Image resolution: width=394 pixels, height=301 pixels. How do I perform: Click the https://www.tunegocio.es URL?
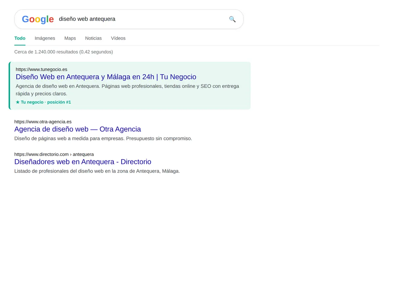tap(41, 69)
